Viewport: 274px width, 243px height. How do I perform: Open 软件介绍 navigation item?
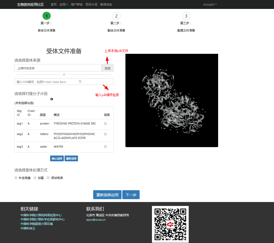[x=91, y=4]
